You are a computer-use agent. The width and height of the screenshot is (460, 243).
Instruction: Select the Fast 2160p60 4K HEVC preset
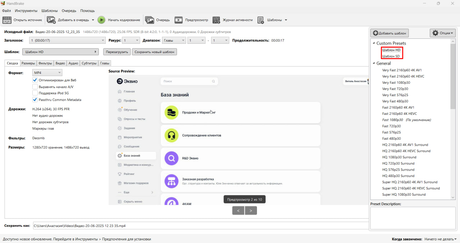pos(399,113)
